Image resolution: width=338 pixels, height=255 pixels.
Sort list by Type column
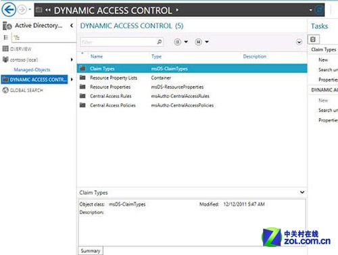(x=156, y=56)
